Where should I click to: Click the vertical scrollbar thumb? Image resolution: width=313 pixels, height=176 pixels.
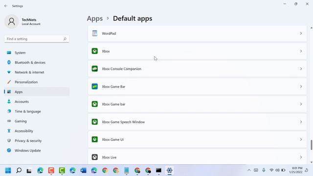click(311, 145)
